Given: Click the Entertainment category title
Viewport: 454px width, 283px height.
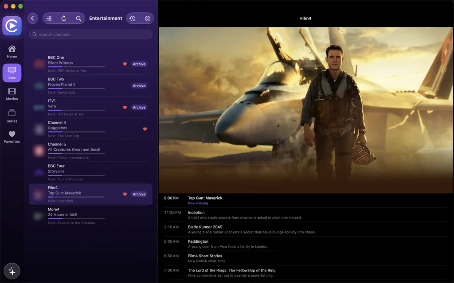Looking at the screenshot, I should coord(106,18).
